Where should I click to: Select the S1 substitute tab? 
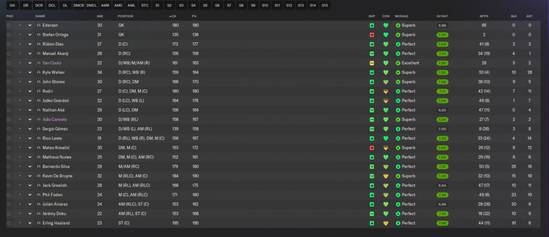[157, 5]
